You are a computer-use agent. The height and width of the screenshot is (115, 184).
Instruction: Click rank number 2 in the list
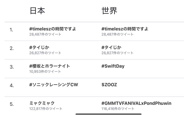pos(11,49)
